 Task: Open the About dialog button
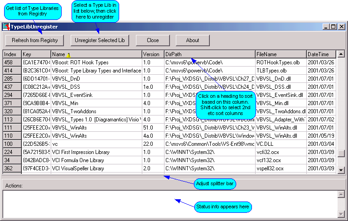[193, 40]
